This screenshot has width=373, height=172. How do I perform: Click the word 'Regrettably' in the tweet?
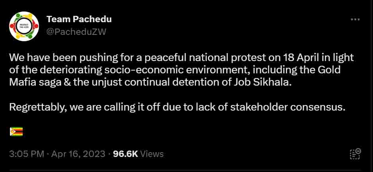tap(37, 108)
